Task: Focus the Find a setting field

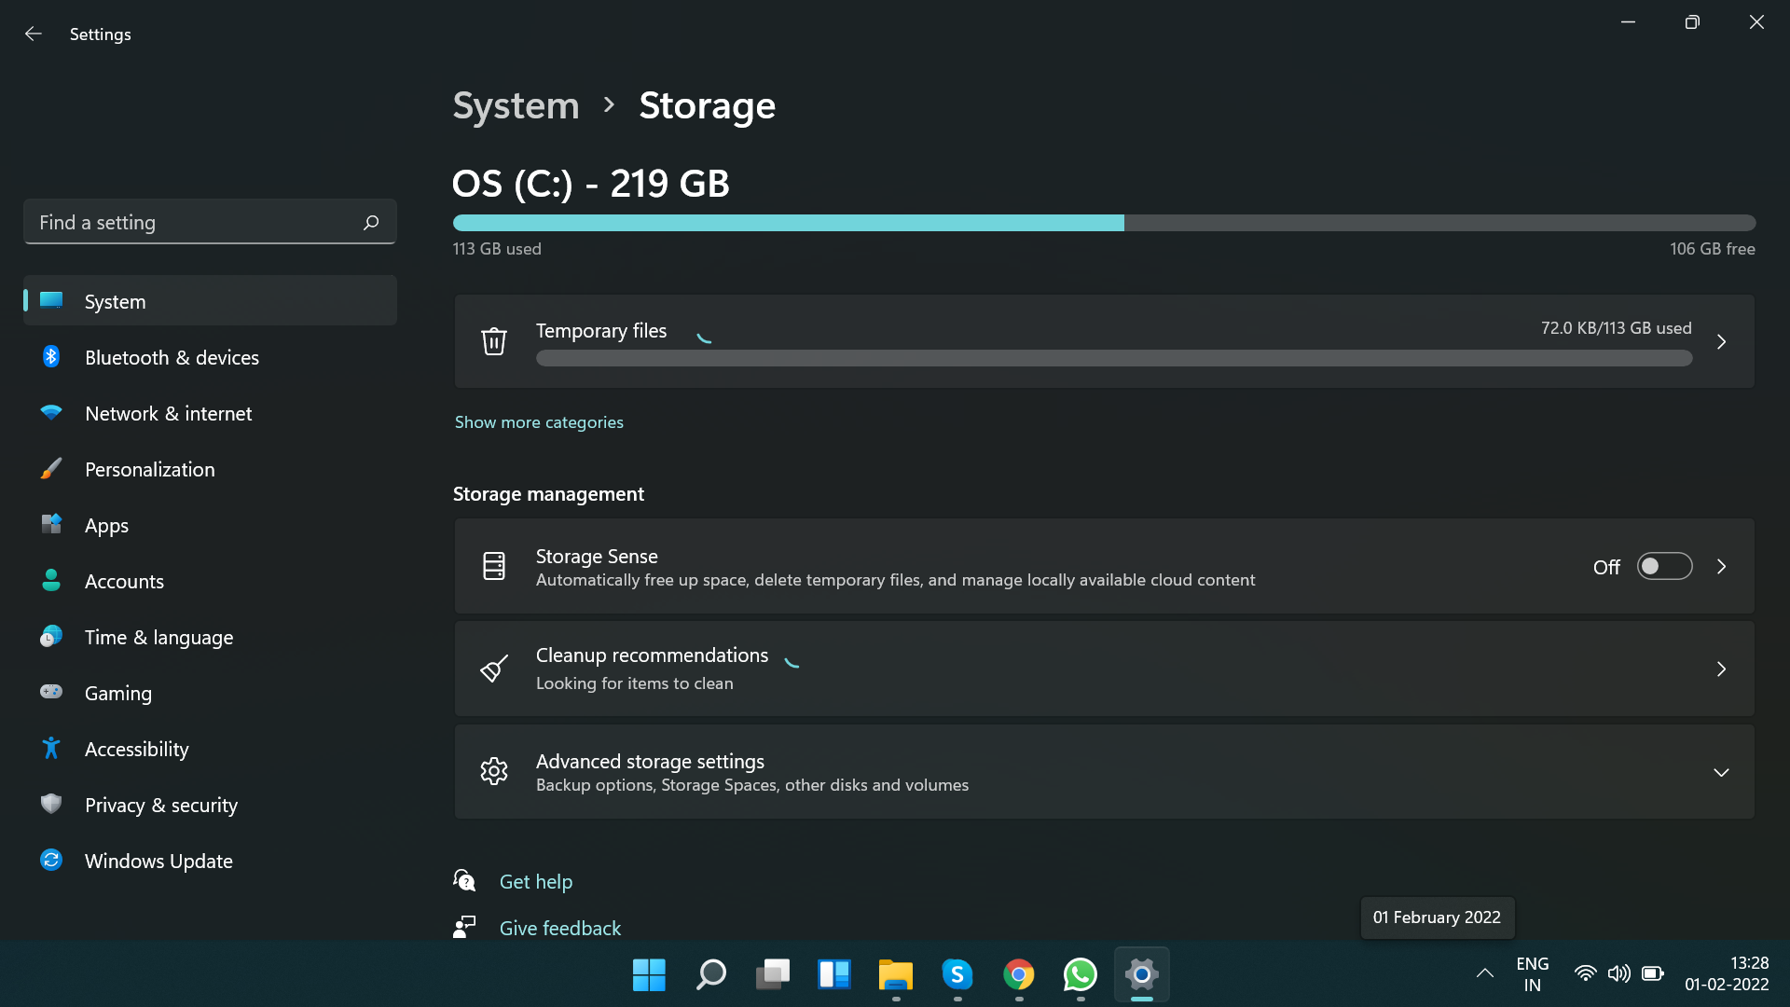Action: [196, 223]
